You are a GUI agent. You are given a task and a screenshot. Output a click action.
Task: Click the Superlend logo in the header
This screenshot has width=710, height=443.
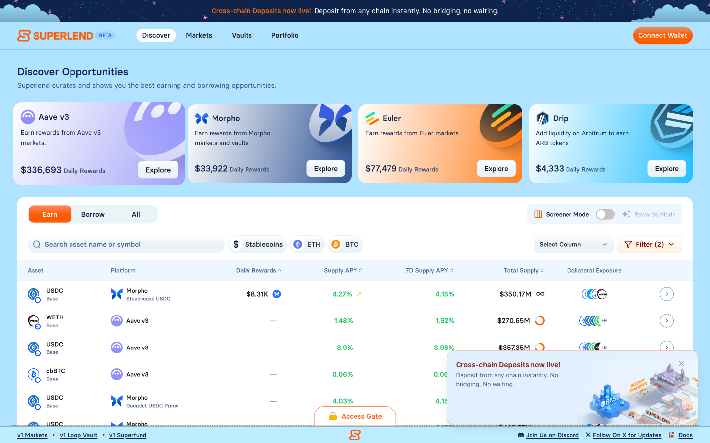55,35
